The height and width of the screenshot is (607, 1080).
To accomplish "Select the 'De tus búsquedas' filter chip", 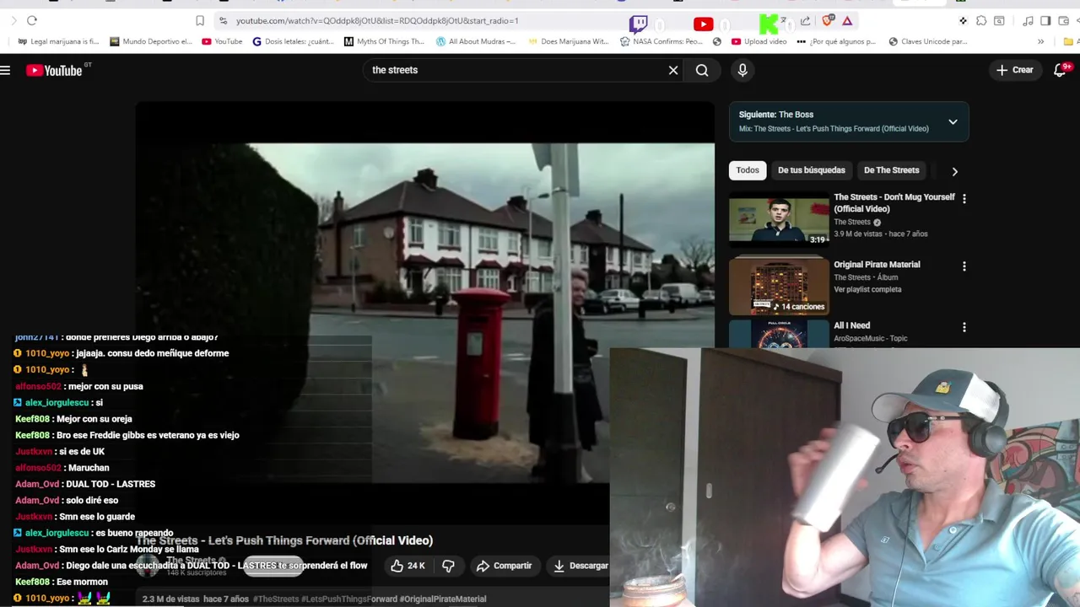I will [811, 170].
